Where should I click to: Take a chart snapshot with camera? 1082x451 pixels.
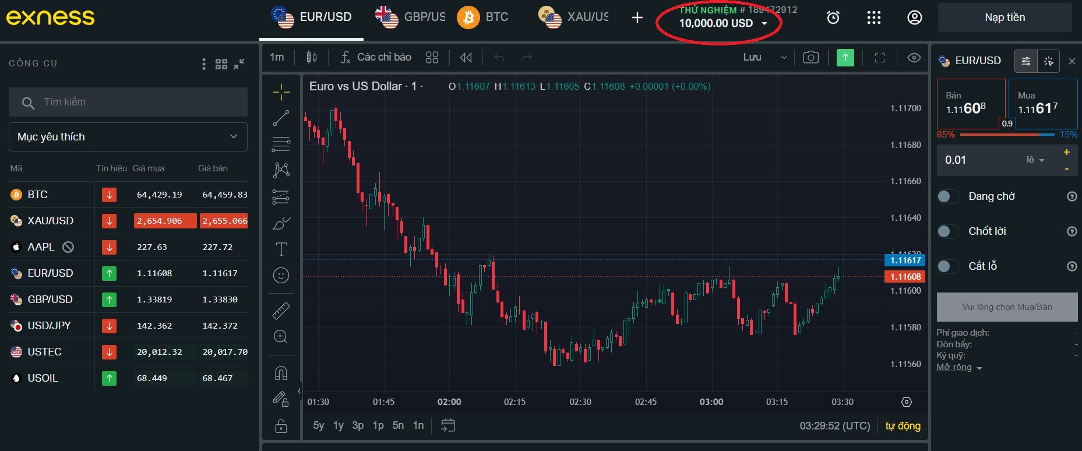[810, 57]
